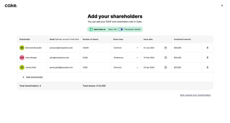
Task: Close the Add your shareholders dialog
Action: click(x=222, y=6)
